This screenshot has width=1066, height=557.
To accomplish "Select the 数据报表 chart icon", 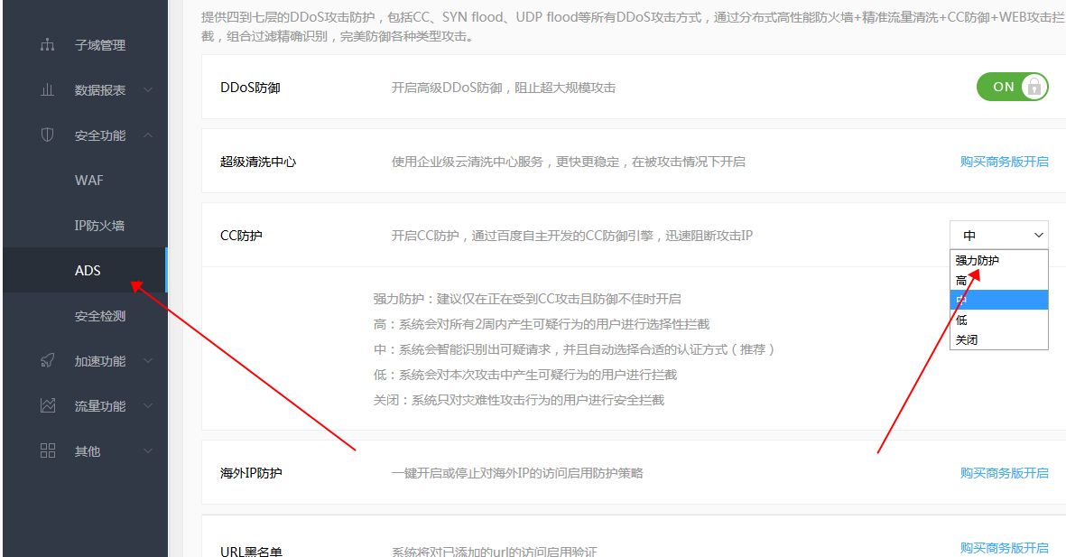I will 48,89.
